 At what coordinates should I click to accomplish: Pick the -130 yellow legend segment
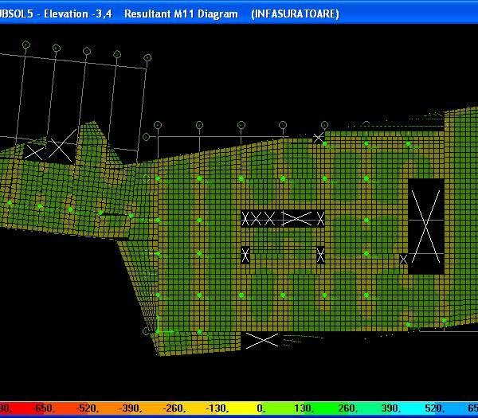[x=215, y=408]
